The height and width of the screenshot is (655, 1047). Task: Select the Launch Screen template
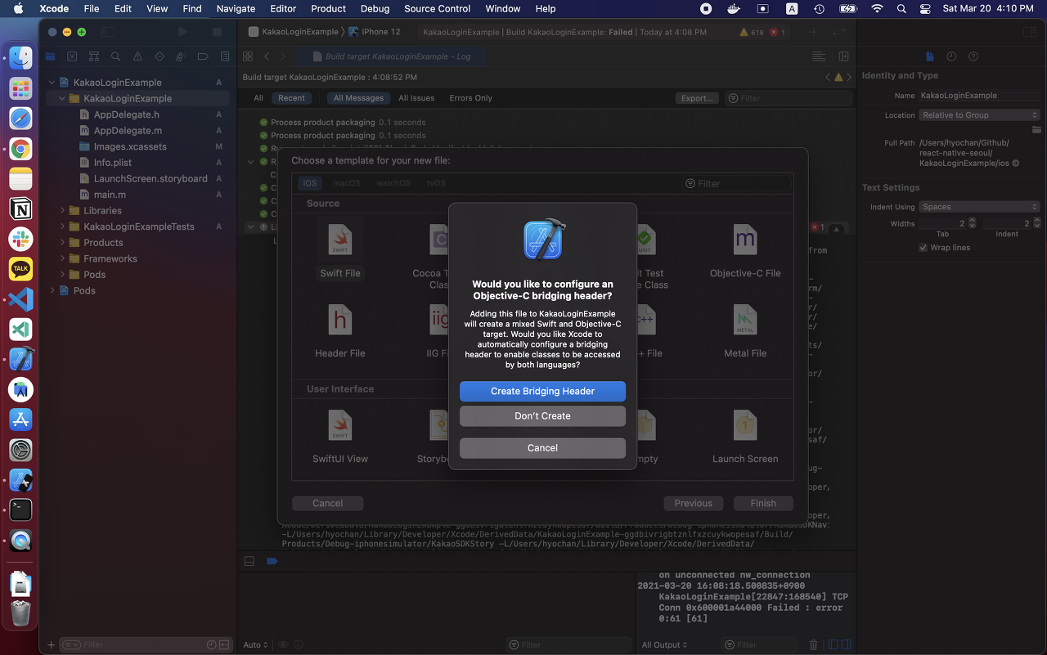tap(745, 436)
